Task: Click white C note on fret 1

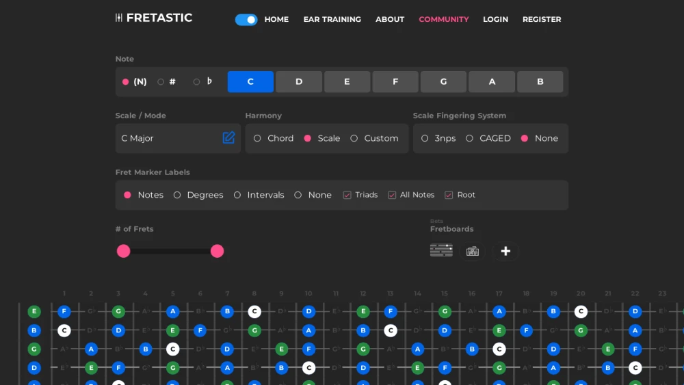Action: point(64,330)
